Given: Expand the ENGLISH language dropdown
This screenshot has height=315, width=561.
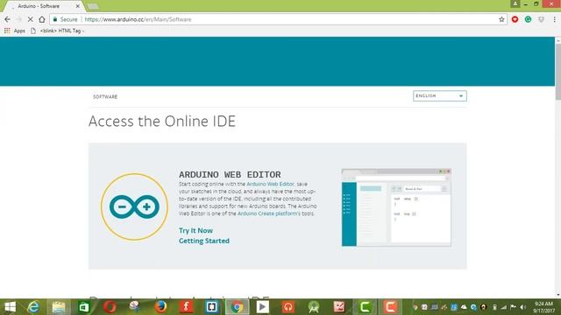Looking at the screenshot, I should tap(440, 95).
